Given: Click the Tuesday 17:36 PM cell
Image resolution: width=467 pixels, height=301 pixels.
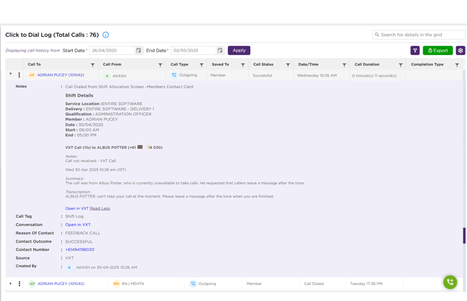Looking at the screenshot, I should (367, 284).
